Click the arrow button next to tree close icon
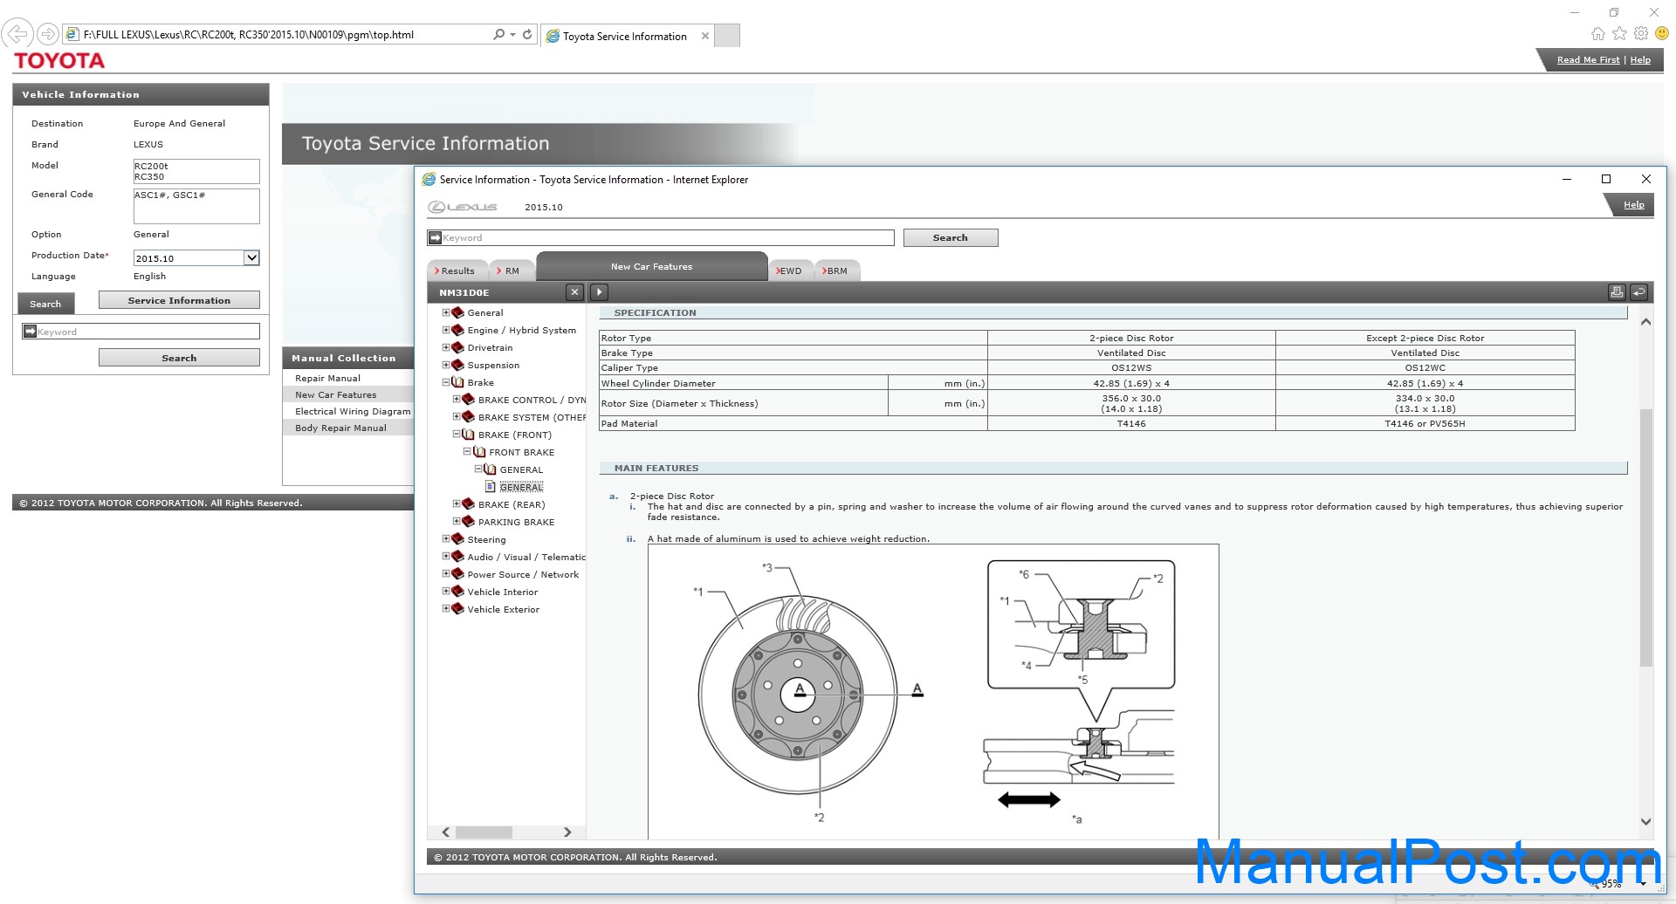 599,292
